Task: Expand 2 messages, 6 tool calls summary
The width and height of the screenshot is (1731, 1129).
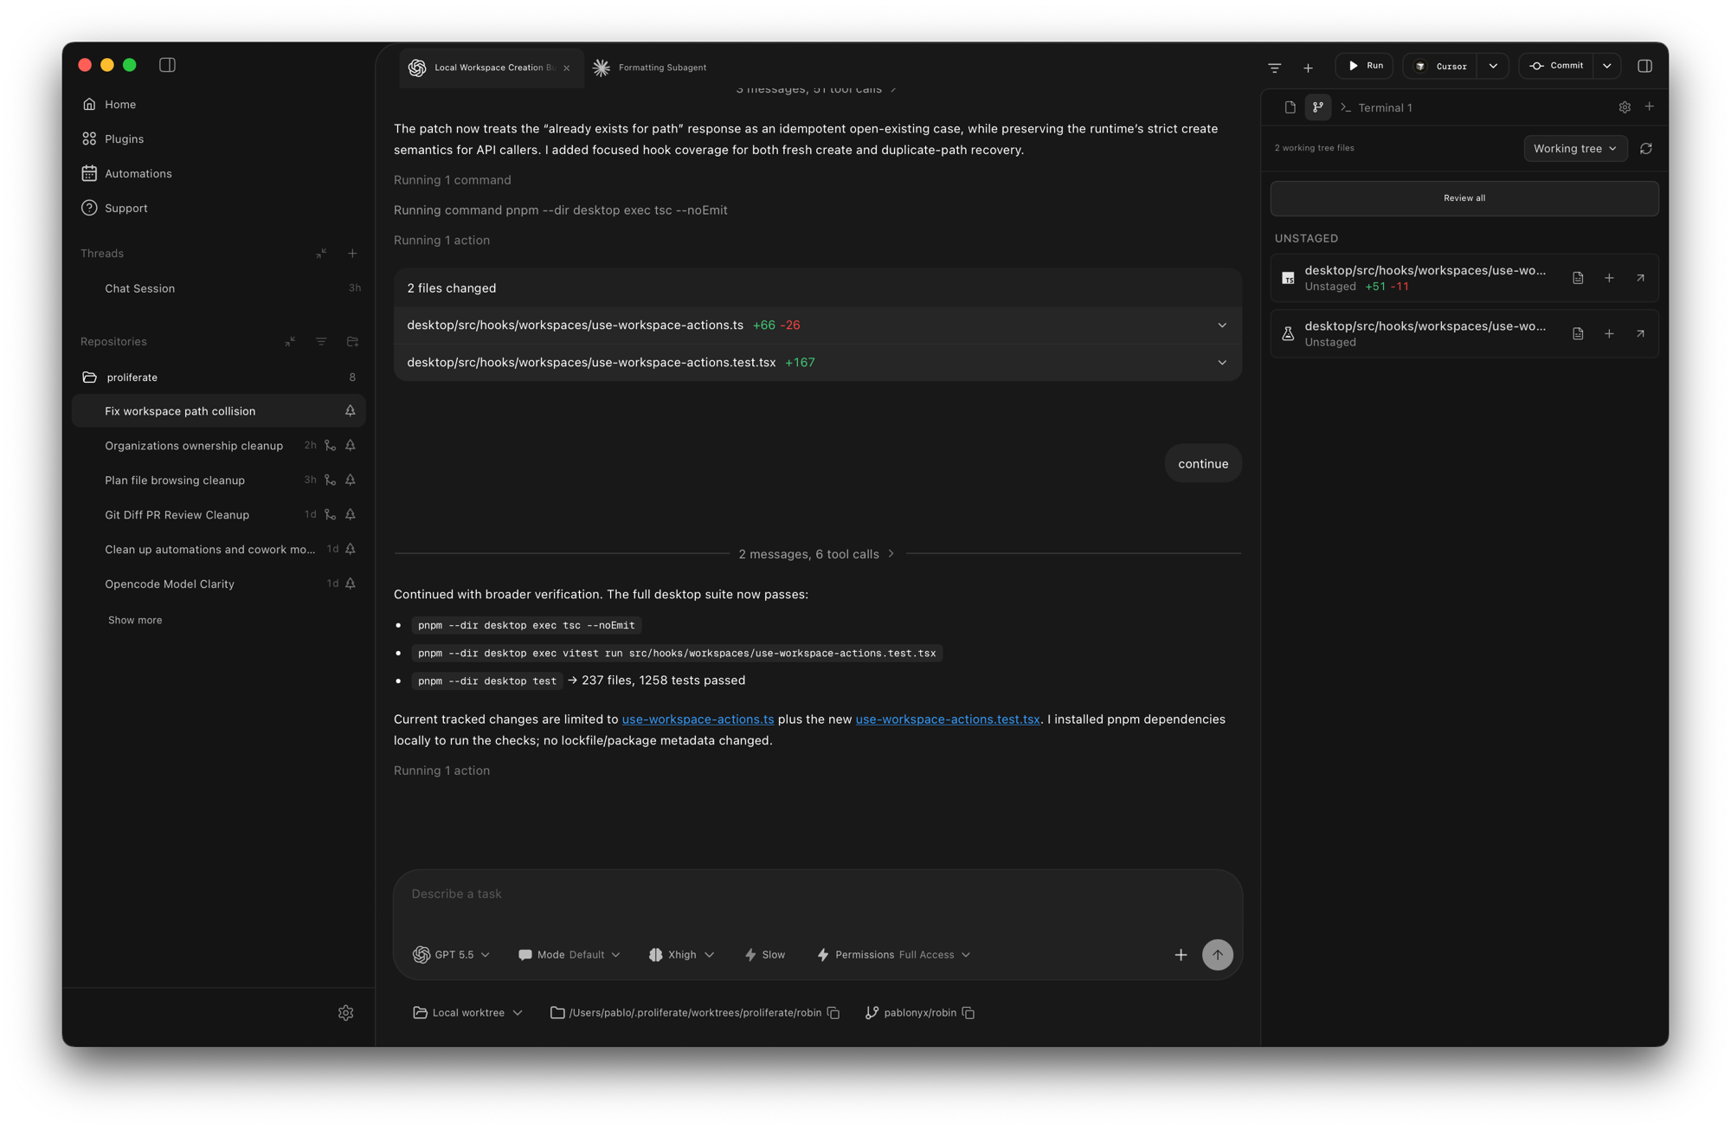Action: pyautogui.click(x=816, y=554)
